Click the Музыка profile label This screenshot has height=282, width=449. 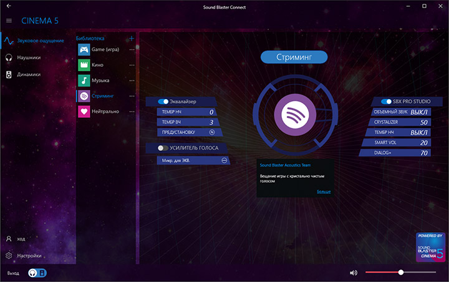(x=100, y=80)
